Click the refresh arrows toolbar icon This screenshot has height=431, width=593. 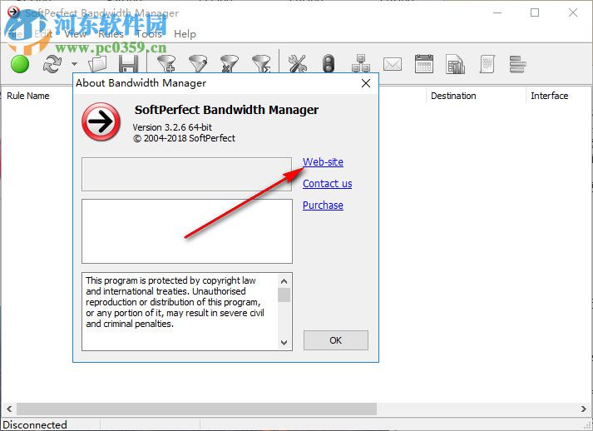tap(52, 63)
